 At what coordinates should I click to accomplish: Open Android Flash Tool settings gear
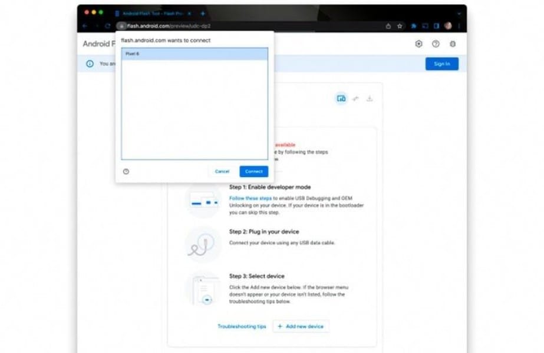pyautogui.click(x=419, y=44)
